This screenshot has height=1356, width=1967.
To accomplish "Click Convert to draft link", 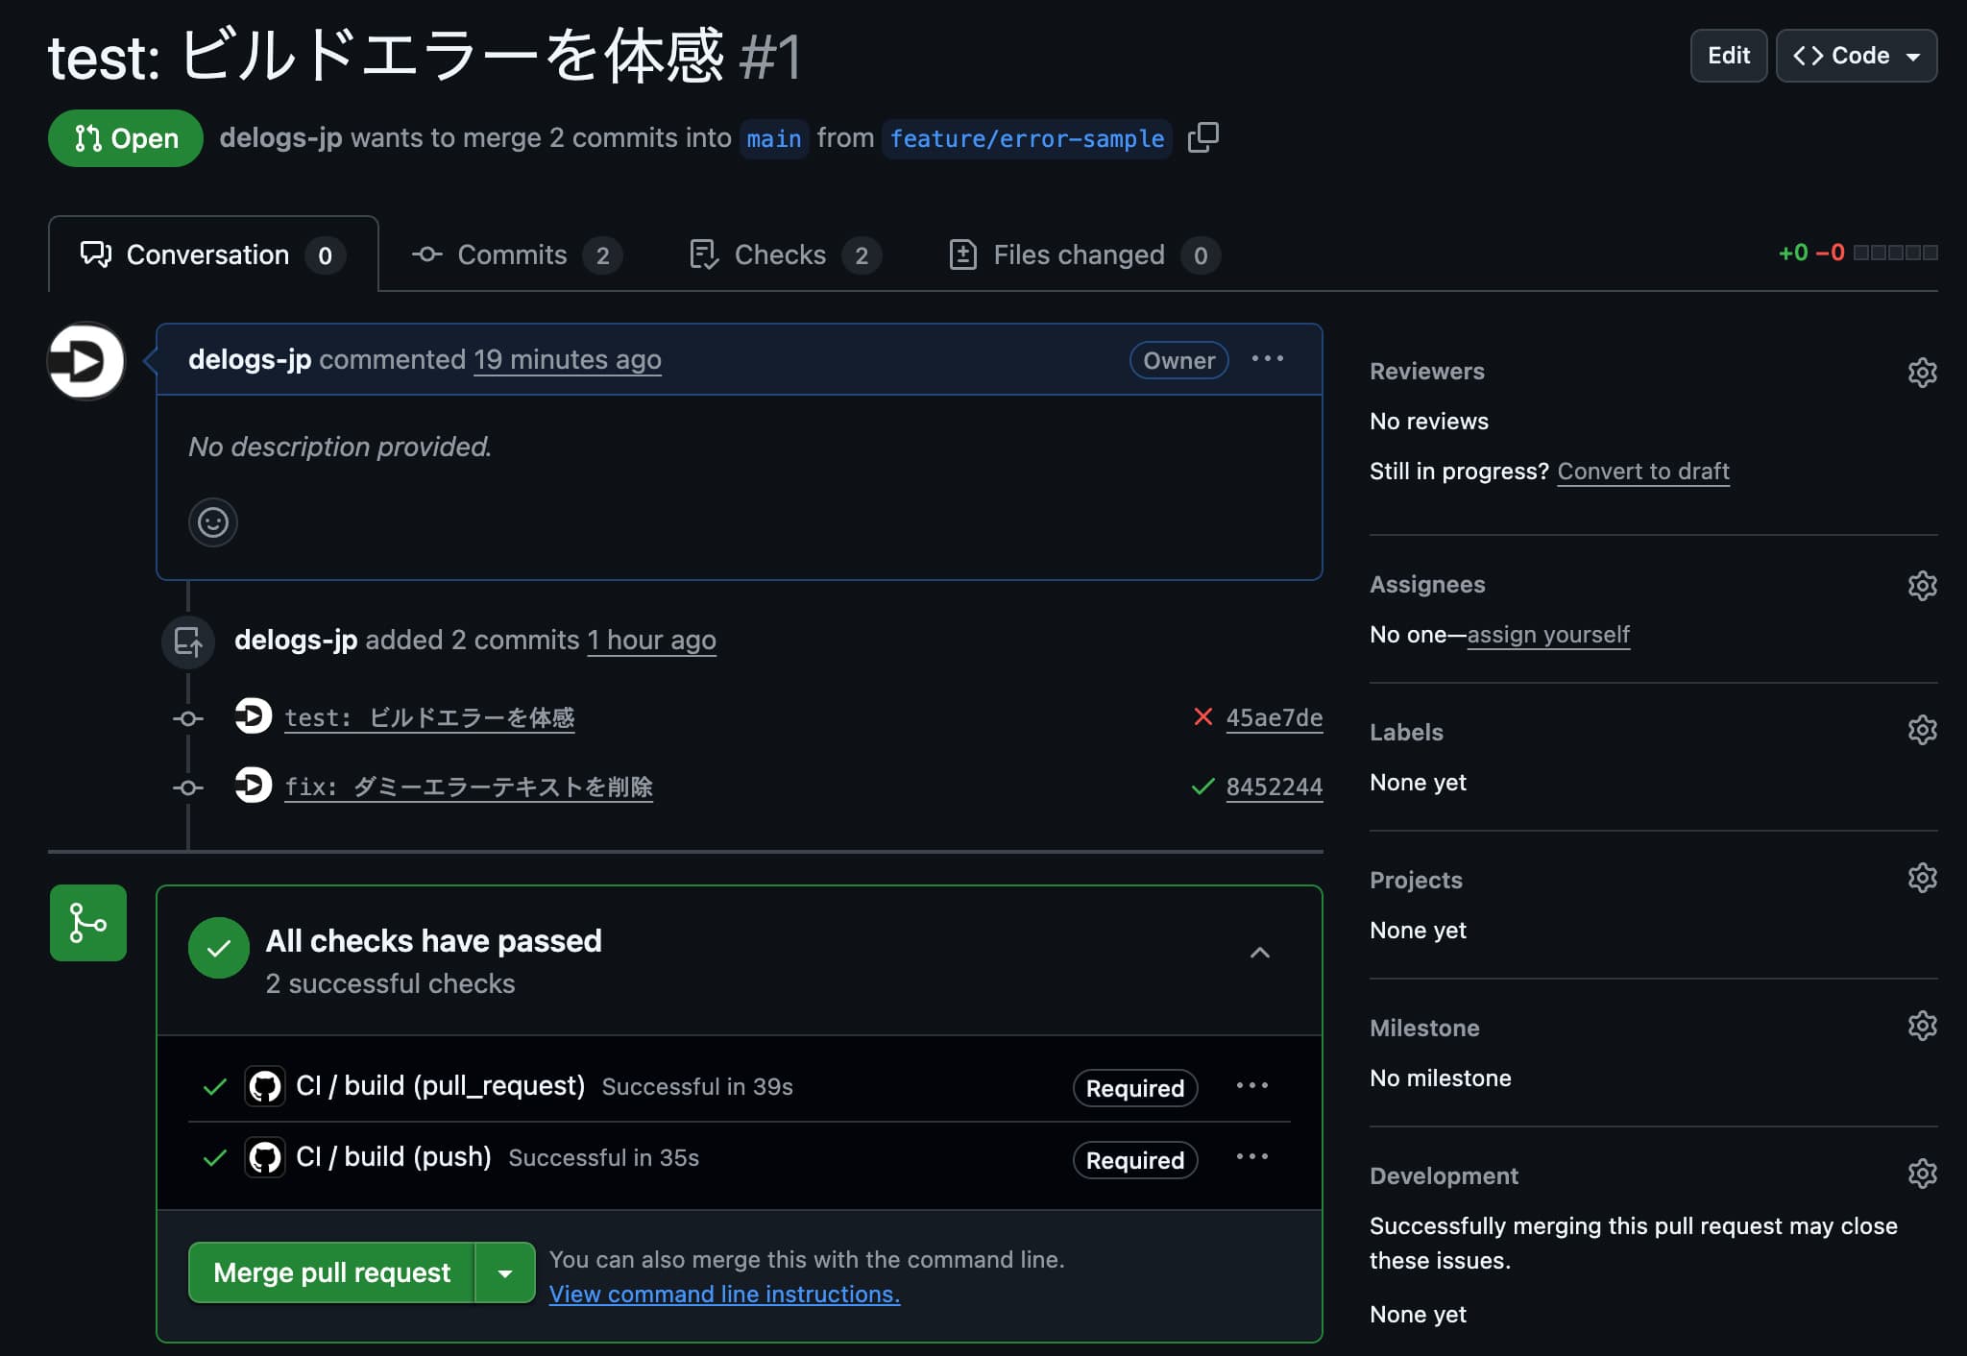I will pyautogui.click(x=1643, y=472).
